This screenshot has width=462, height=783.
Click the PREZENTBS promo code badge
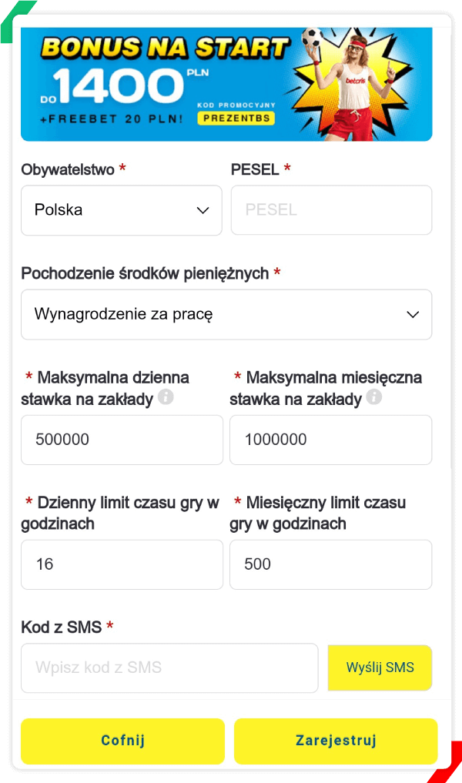(x=236, y=119)
